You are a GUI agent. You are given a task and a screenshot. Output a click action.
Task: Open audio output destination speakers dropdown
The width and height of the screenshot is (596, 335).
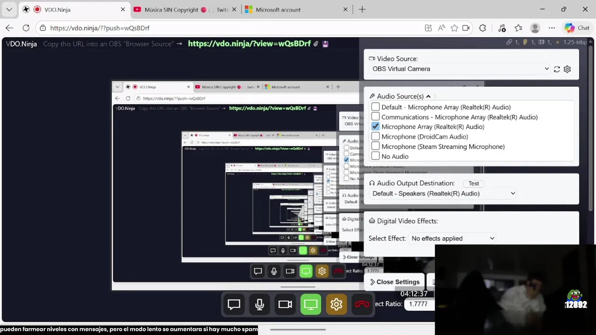tap(444, 194)
